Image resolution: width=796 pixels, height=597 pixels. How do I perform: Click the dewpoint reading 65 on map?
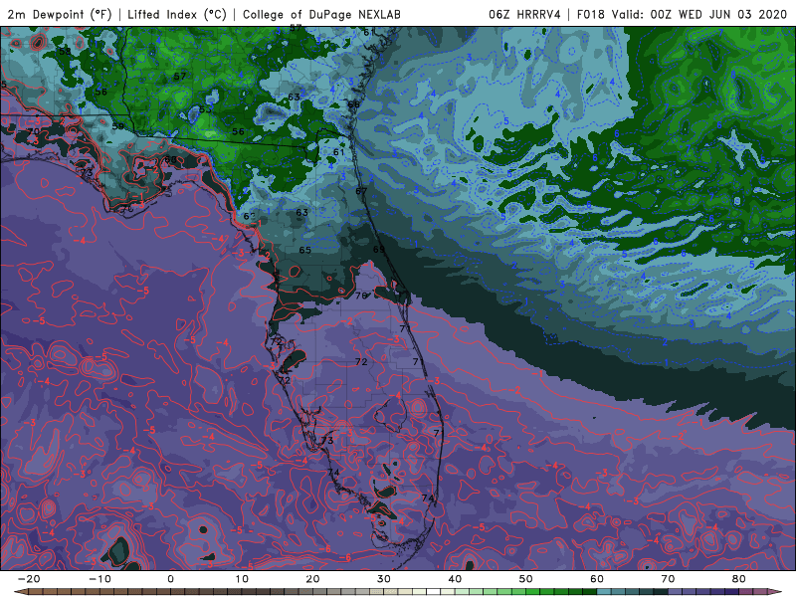click(x=305, y=251)
